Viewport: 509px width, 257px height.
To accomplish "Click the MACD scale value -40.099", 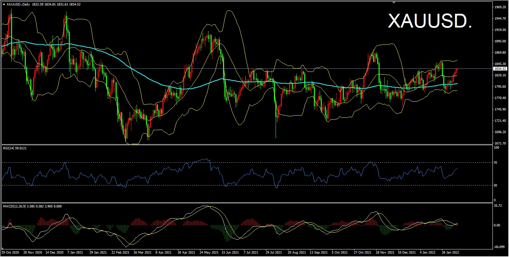I will pos(499,247).
